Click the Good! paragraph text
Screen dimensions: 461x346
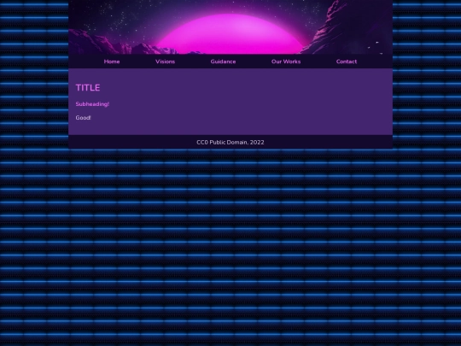coord(83,118)
